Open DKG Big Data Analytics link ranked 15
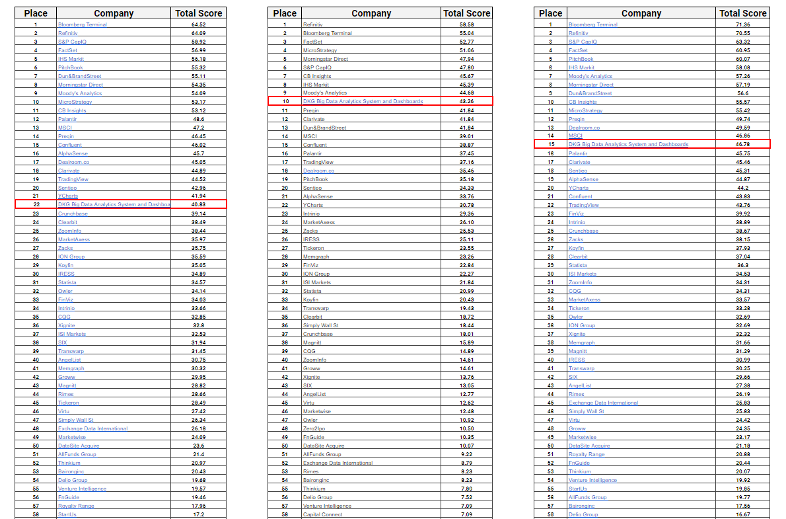Image resolution: width=786 pixels, height=519 pixels. (628, 145)
